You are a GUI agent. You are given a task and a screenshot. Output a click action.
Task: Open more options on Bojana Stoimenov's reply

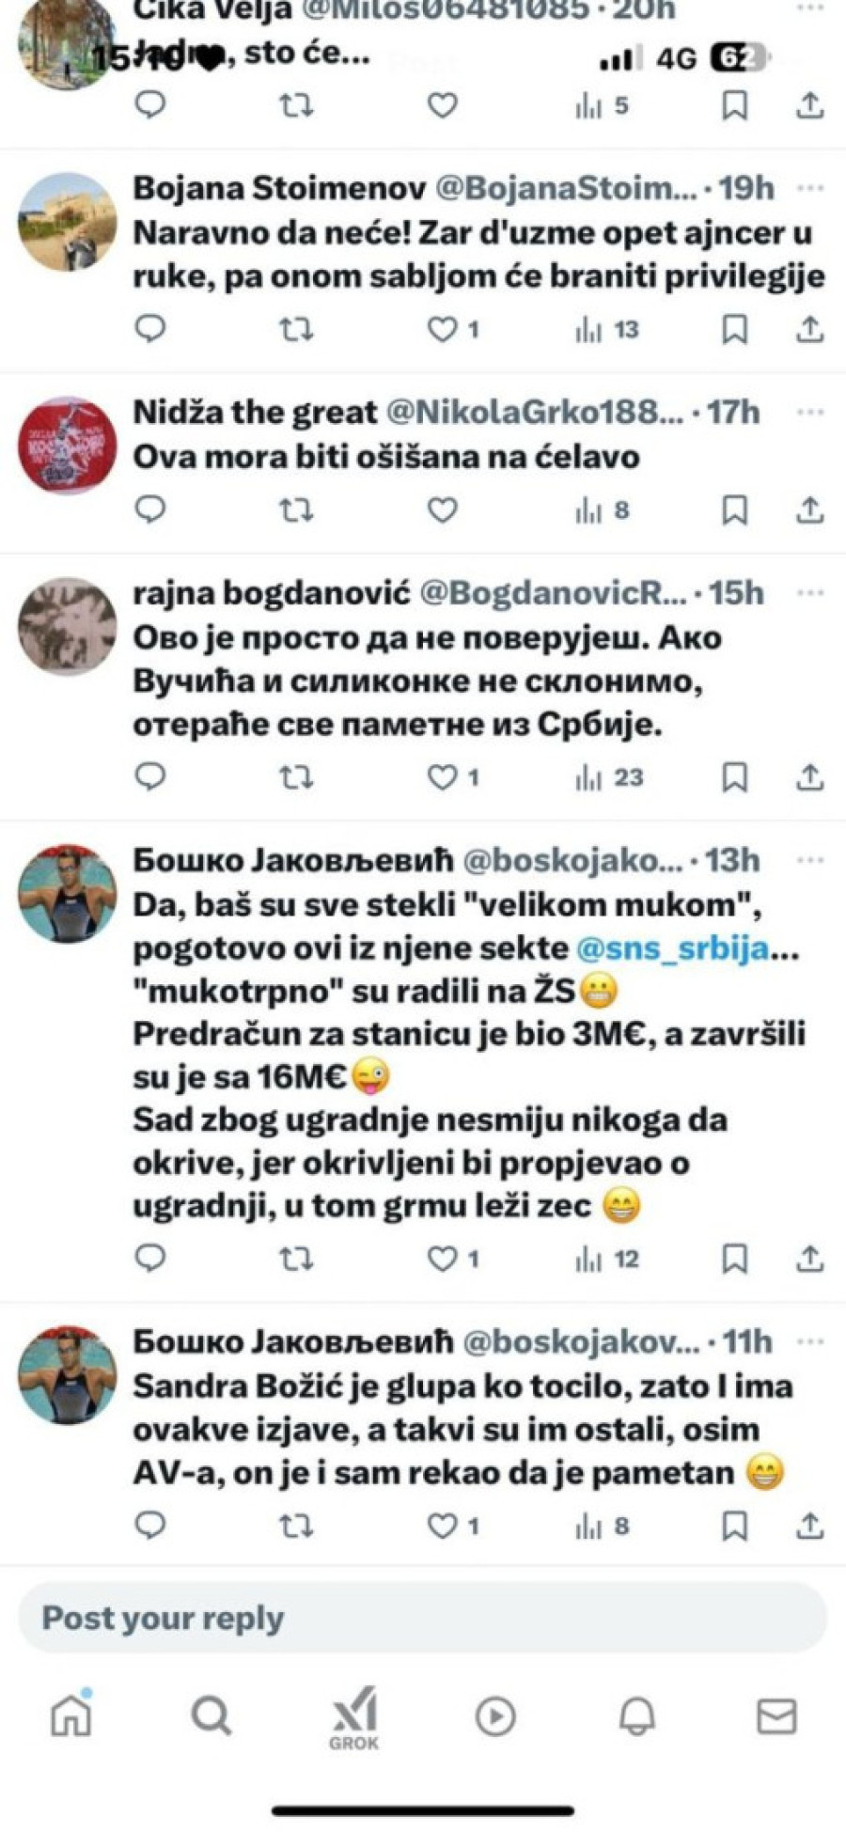coord(809,188)
